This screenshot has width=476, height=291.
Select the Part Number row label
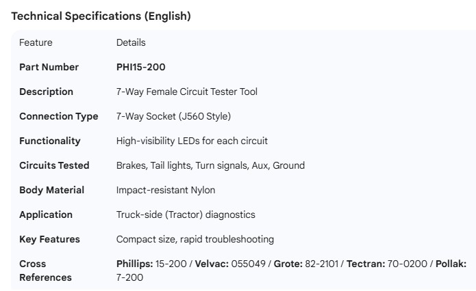click(49, 67)
